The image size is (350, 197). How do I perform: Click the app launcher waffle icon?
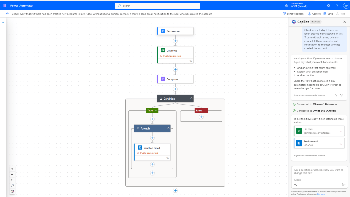[x=4, y=6]
